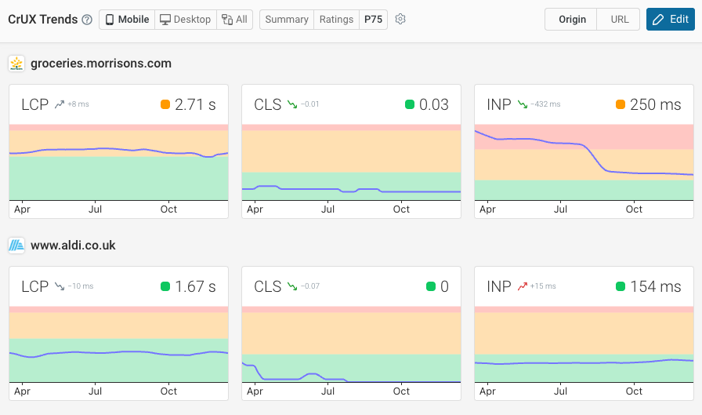Click the help question mark beside CrUX Trends
The width and height of the screenshot is (702, 415).
click(87, 20)
